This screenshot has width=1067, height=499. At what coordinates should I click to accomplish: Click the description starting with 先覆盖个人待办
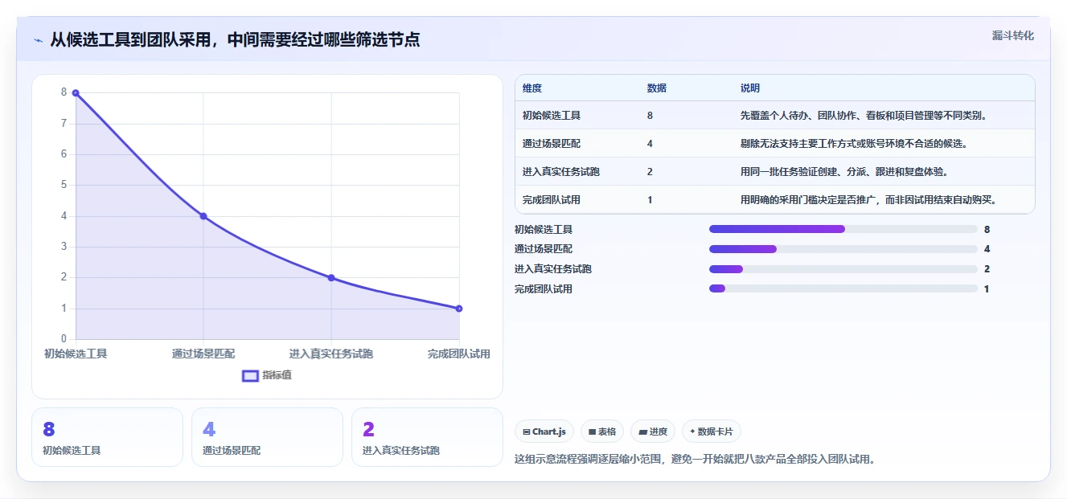click(864, 116)
